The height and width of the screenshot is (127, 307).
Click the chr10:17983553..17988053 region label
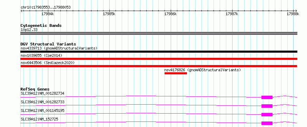pos(46,8)
